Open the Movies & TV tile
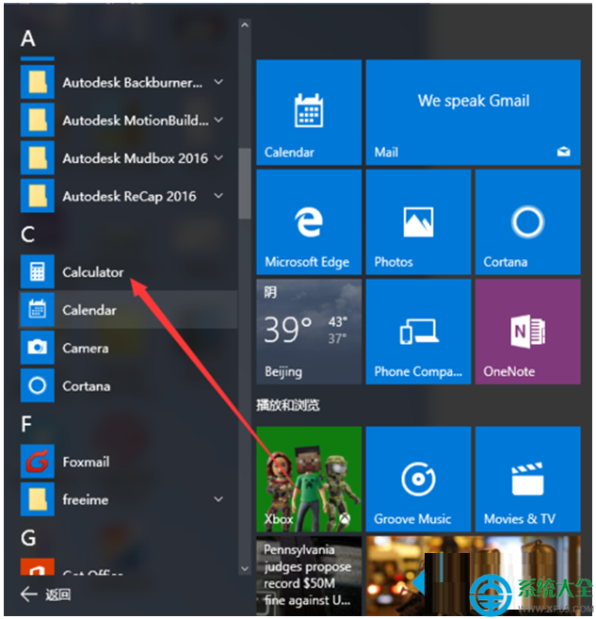The height and width of the screenshot is (619, 596). click(528, 479)
